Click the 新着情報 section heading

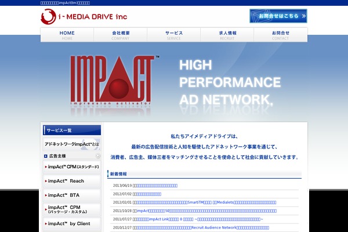(118, 174)
